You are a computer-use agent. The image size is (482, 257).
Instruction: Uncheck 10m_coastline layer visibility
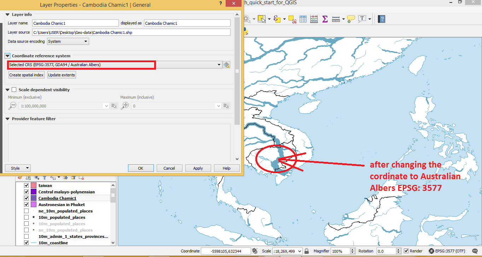26,243
